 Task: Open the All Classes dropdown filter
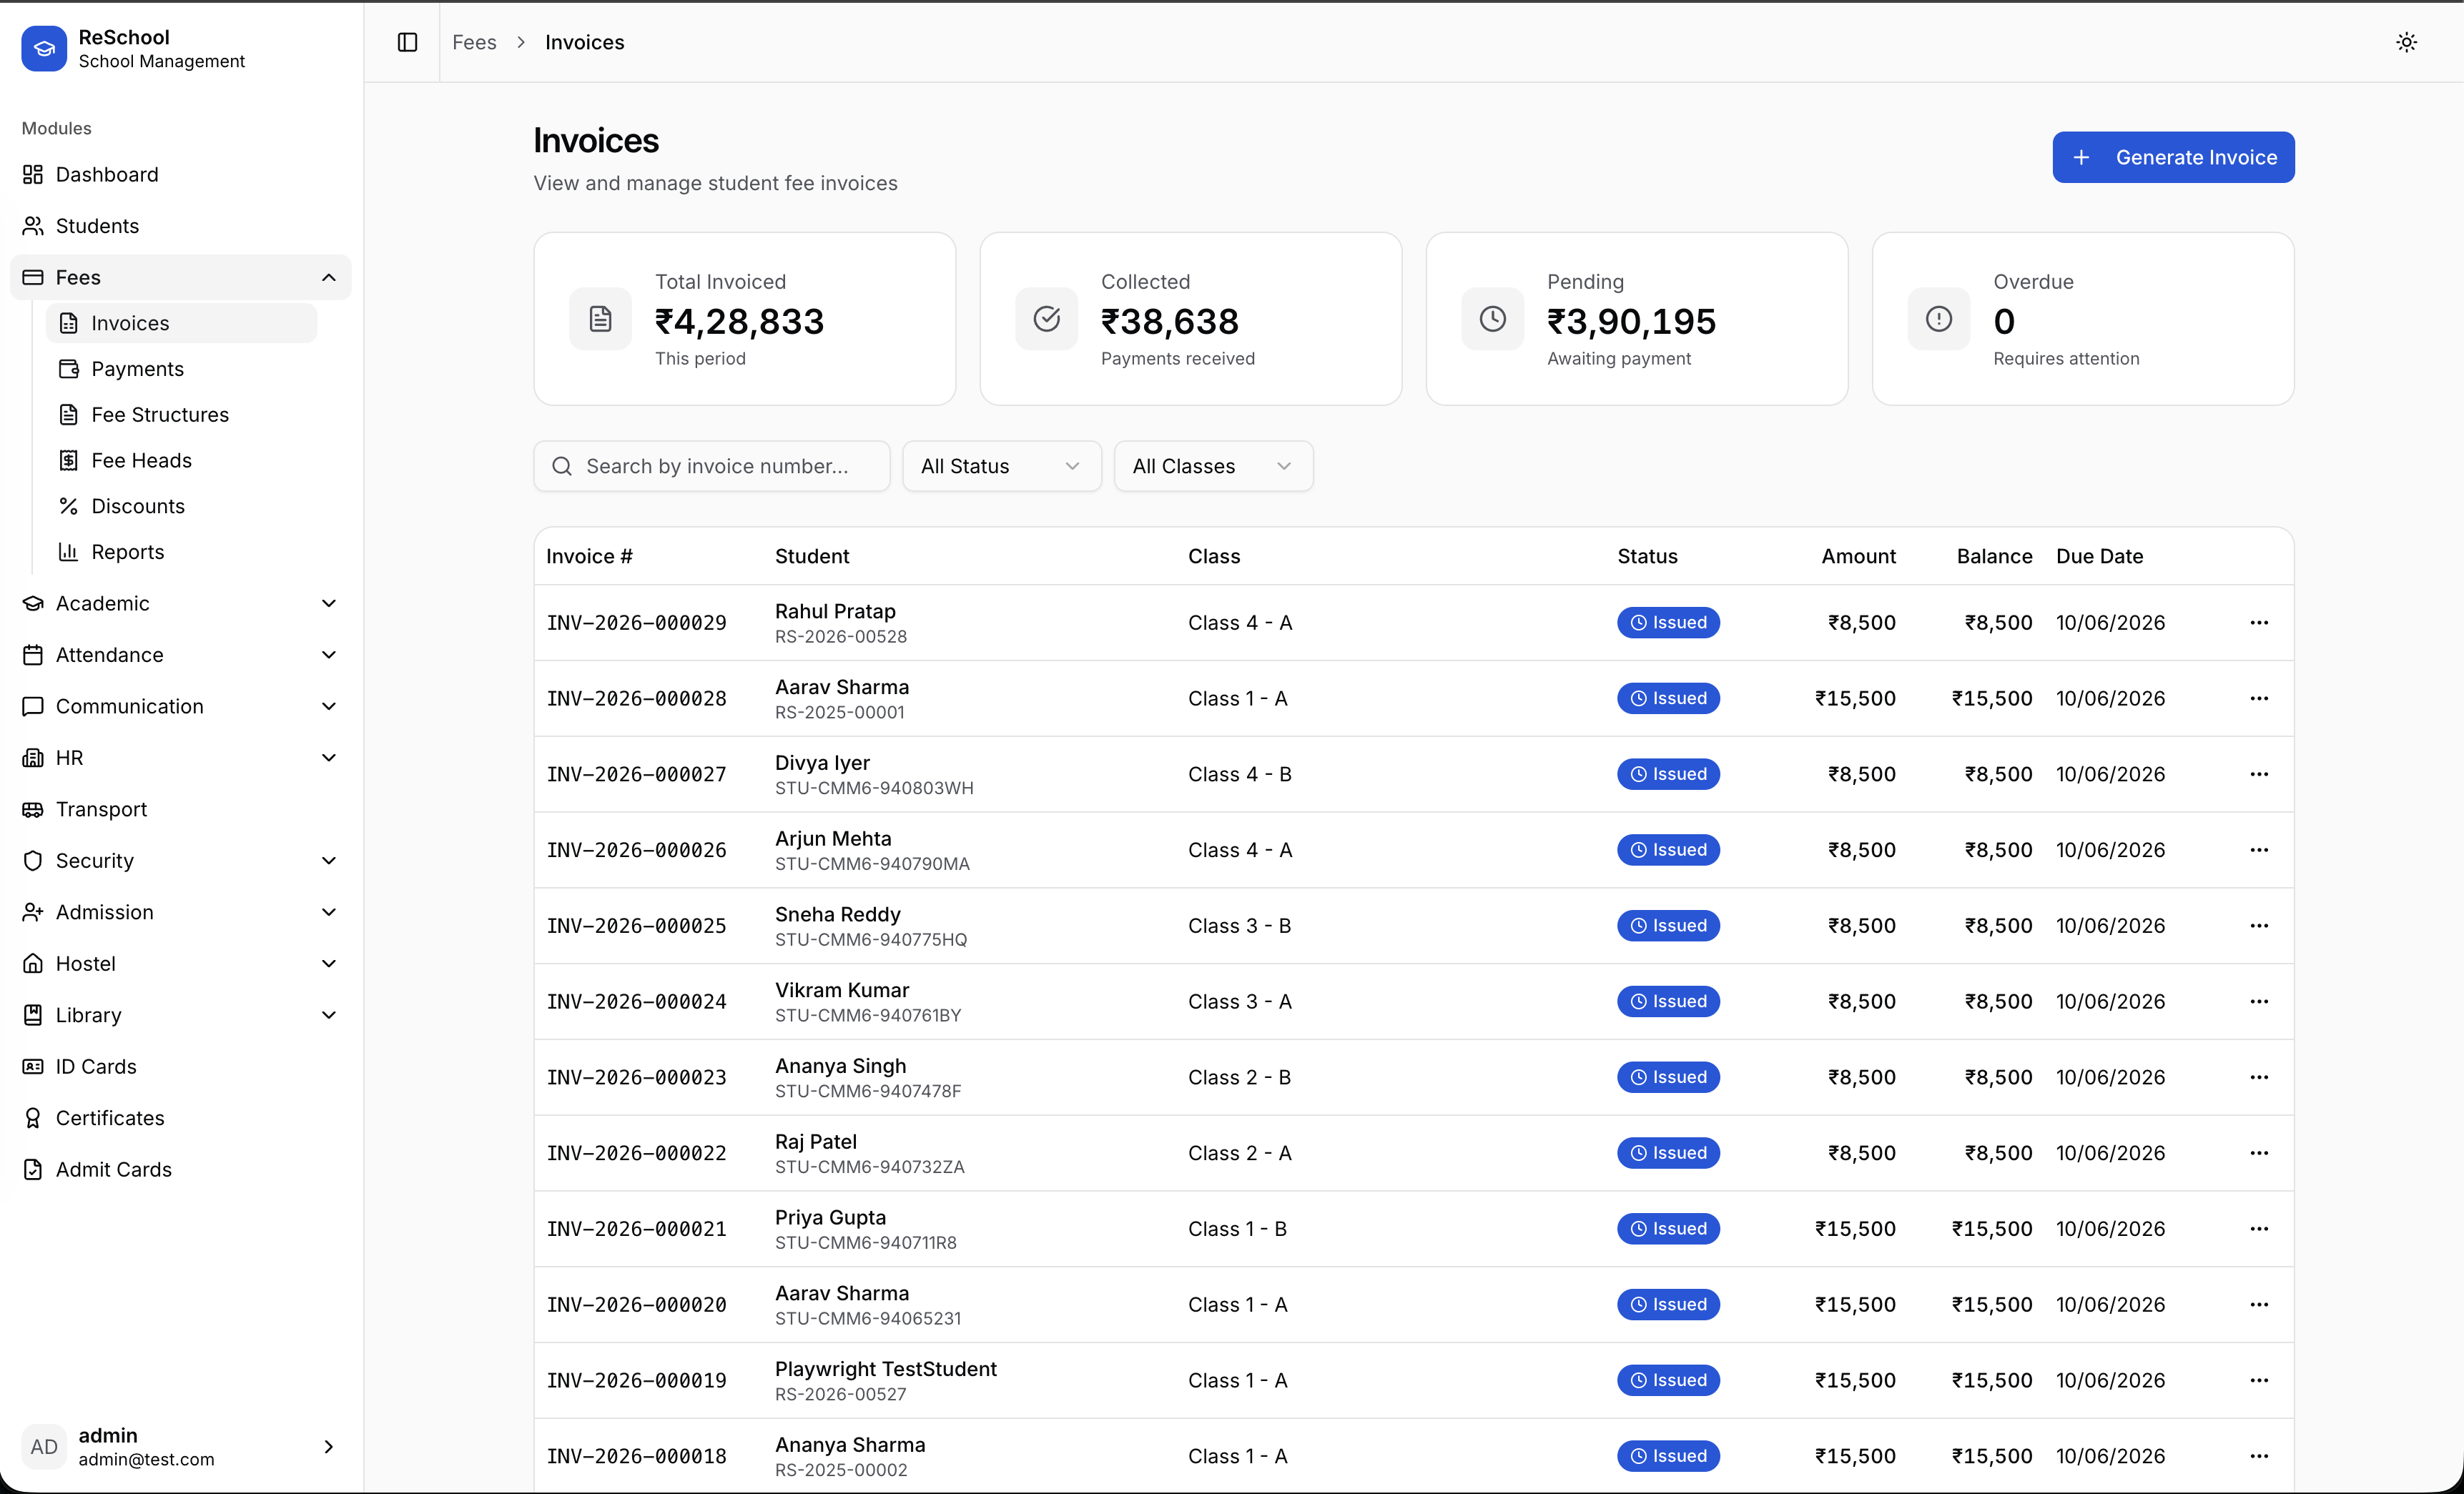1212,465
